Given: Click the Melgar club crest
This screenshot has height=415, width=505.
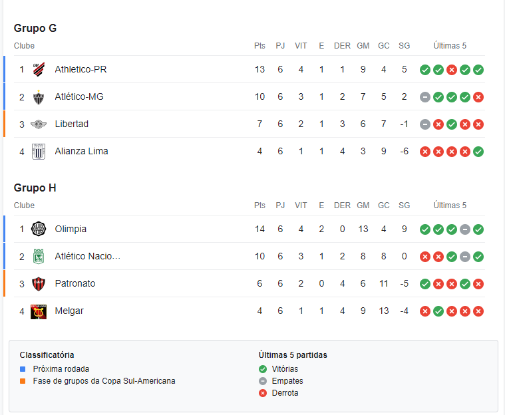Looking at the screenshot, I should click(39, 311).
